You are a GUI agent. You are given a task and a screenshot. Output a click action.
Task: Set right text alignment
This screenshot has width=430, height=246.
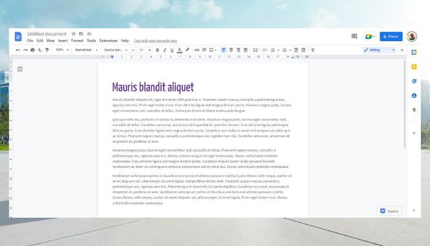coord(238,50)
